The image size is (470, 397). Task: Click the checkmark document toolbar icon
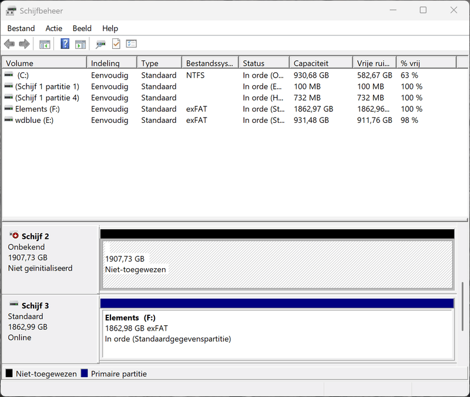click(116, 44)
